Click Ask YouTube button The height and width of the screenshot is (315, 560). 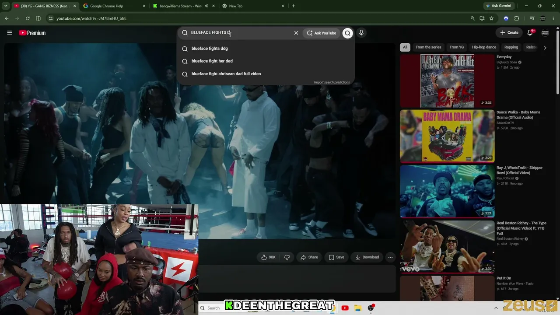pos(322,33)
